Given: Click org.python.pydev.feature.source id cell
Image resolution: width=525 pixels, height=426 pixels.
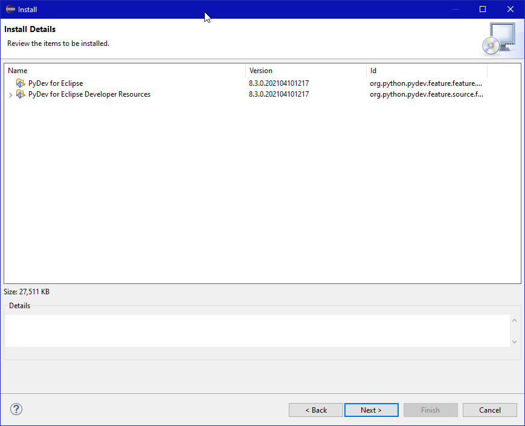Looking at the screenshot, I should [x=427, y=94].
